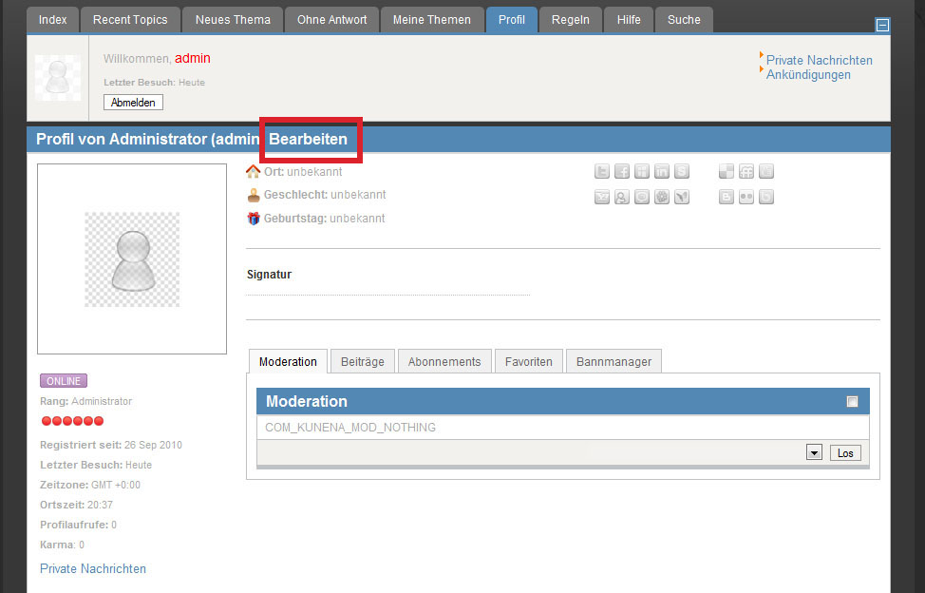This screenshot has height=593, width=925.
Task: Click the Blogger profile icon
Action: tap(727, 197)
